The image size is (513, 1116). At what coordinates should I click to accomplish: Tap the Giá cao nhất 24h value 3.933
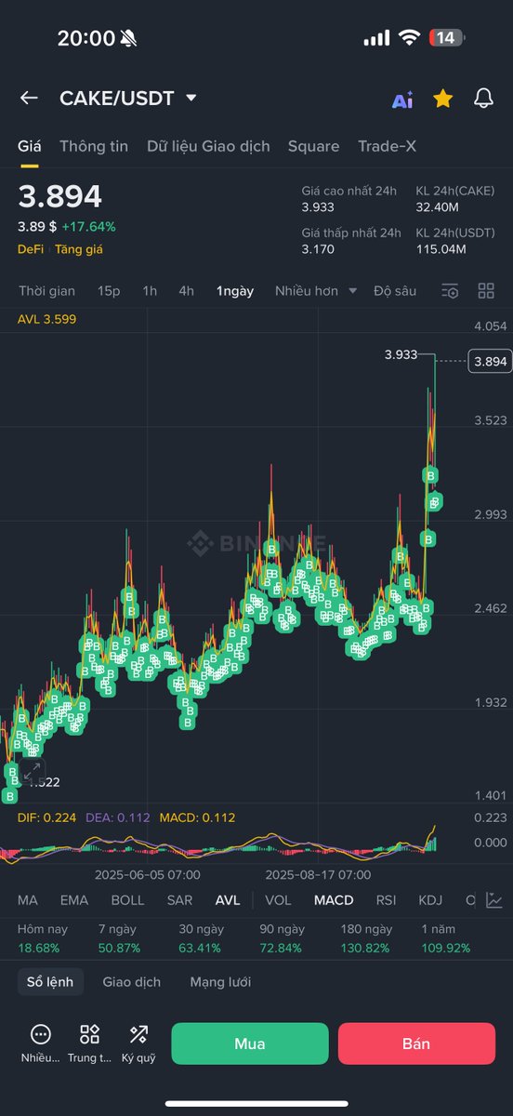pos(318,206)
